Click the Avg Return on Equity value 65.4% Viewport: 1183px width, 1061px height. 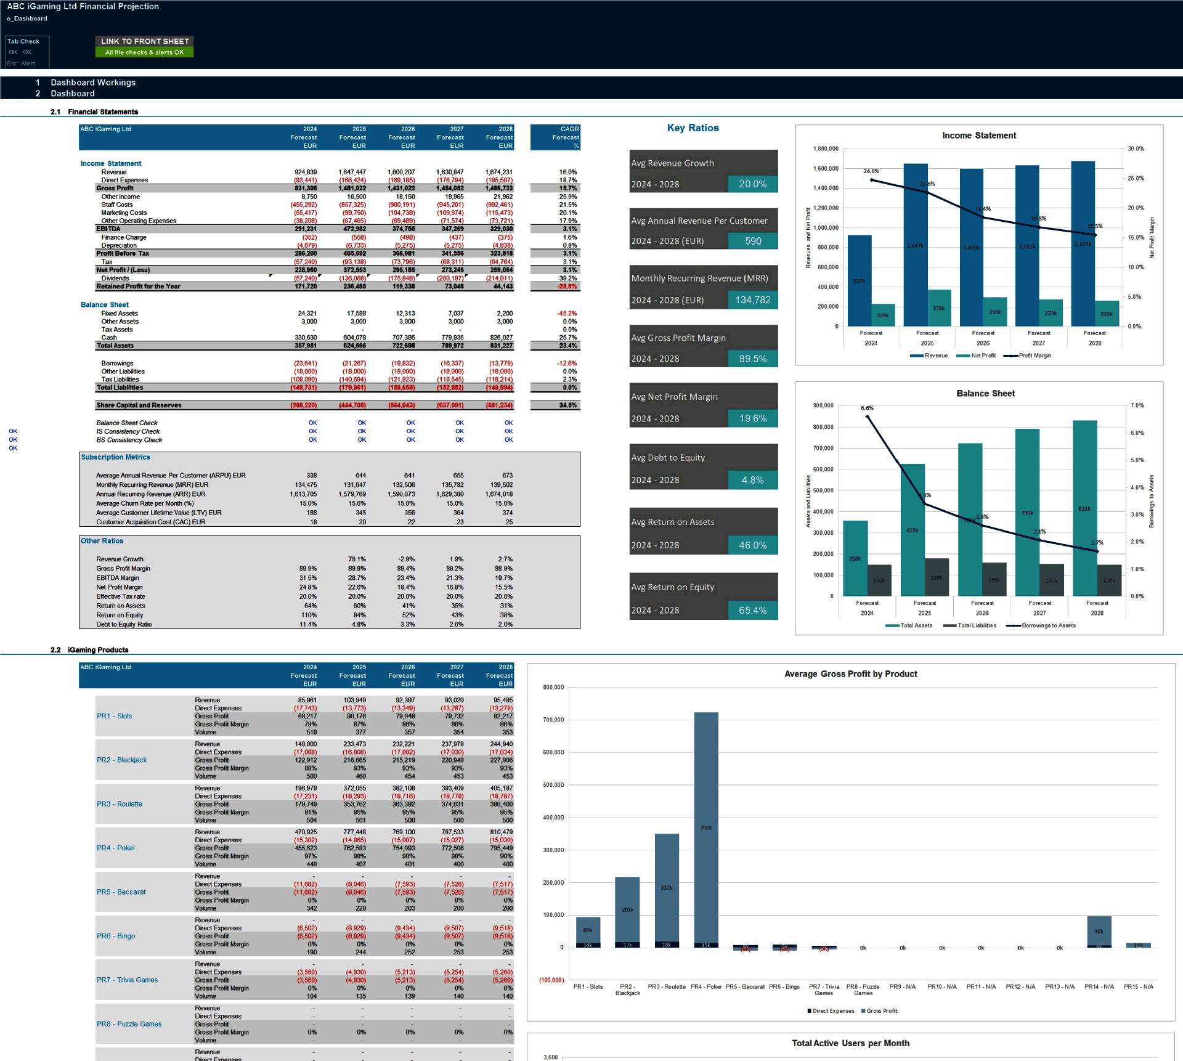pos(753,611)
